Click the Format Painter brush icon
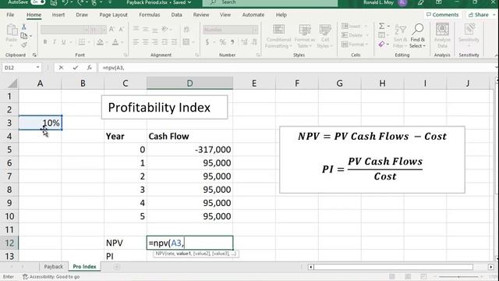The width and height of the screenshot is (499, 281). click(24, 45)
